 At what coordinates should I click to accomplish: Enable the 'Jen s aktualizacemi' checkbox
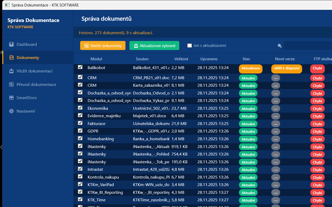click(190, 46)
